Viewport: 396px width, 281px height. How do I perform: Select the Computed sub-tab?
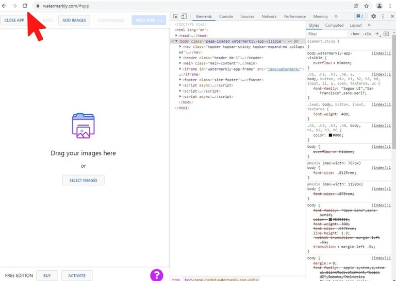[334, 25]
